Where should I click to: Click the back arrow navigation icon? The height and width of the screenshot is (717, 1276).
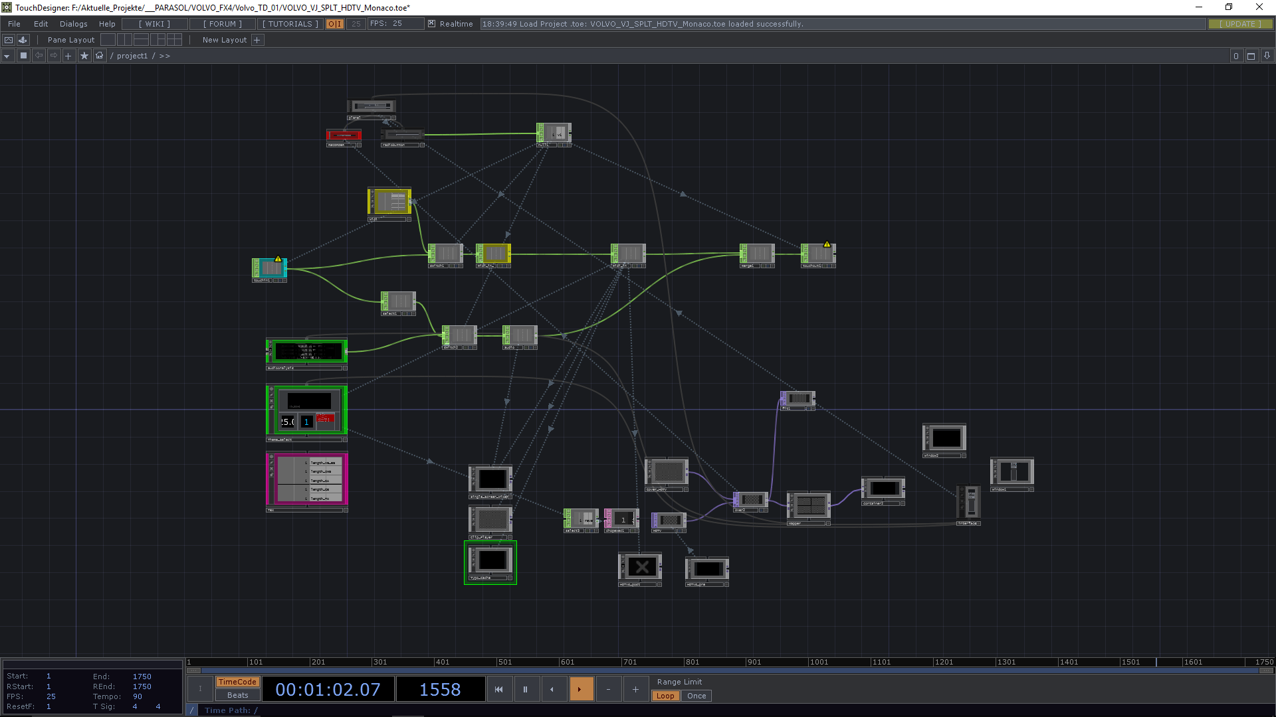pos(39,56)
